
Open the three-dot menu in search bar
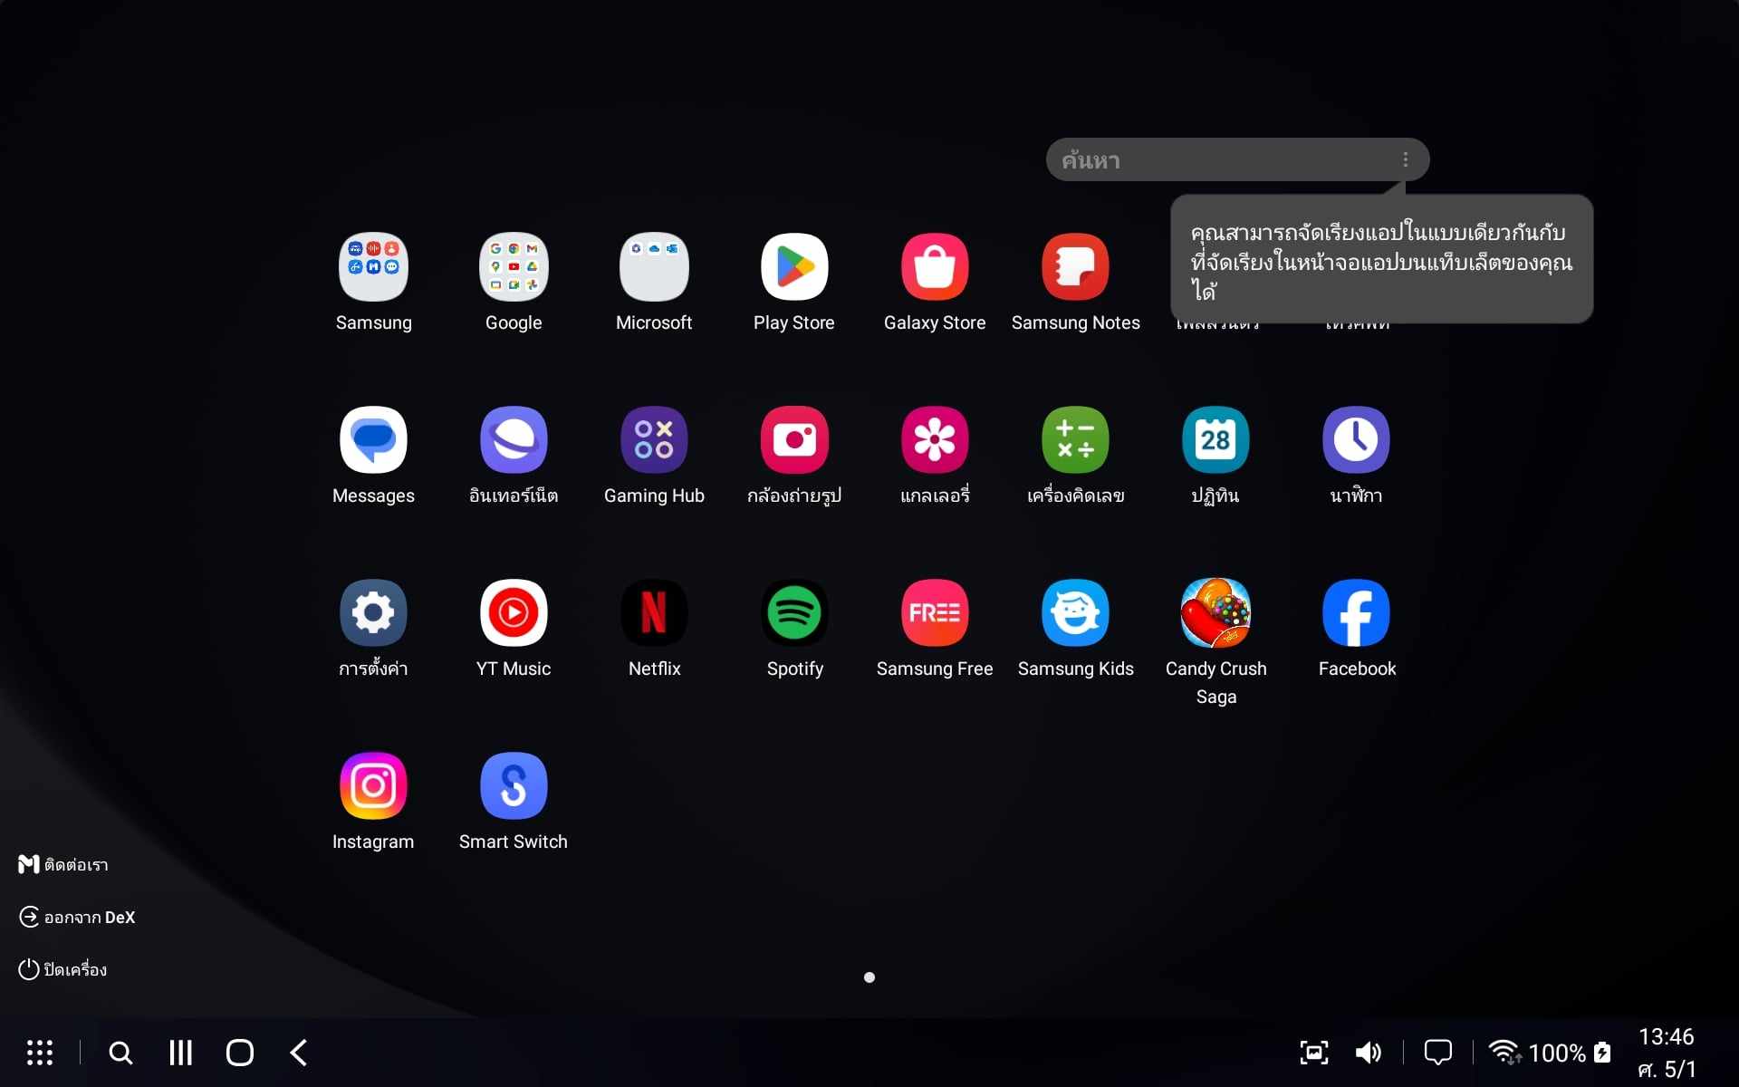[1405, 160]
